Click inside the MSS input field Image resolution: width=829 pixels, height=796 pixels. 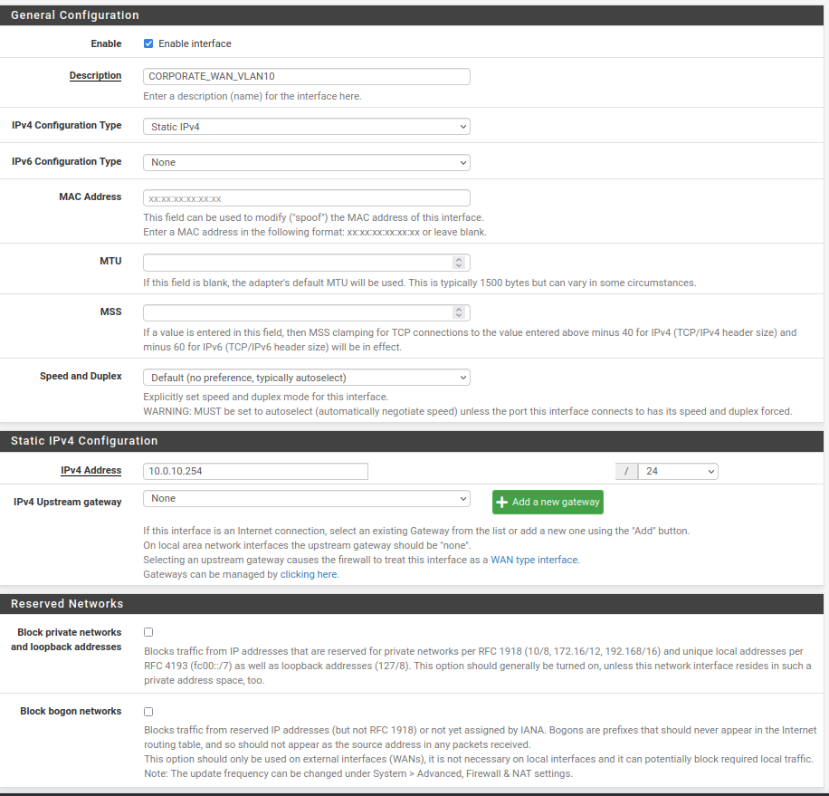click(297, 312)
